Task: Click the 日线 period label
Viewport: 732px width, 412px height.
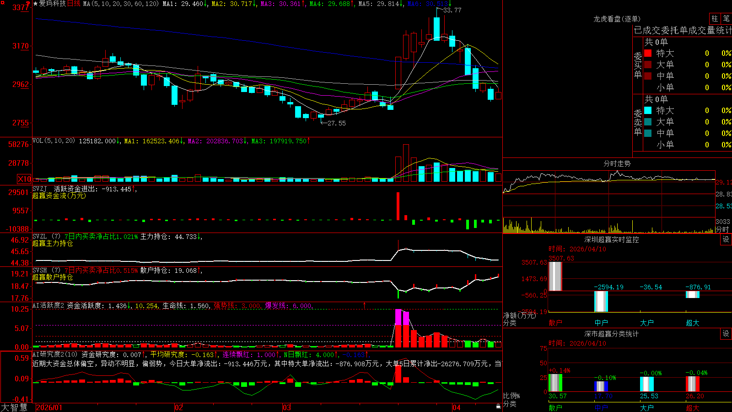Action: [x=74, y=4]
